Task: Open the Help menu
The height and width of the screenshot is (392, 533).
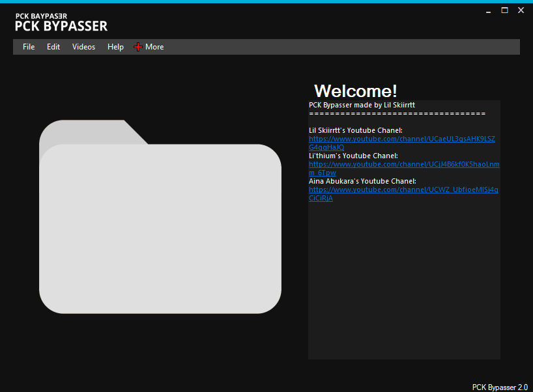Action: [x=115, y=46]
